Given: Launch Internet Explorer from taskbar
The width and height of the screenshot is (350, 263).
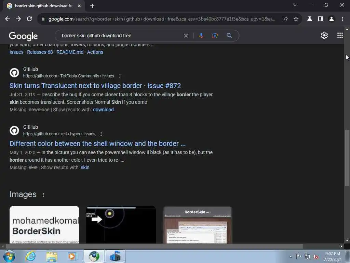Looking at the screenshot, I should [30, 256].
